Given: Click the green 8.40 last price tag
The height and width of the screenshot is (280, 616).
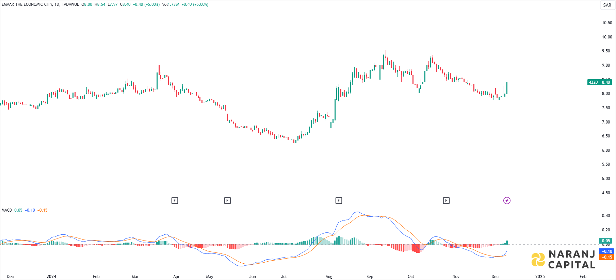Looking at the screenshot, I should [606, 82].
